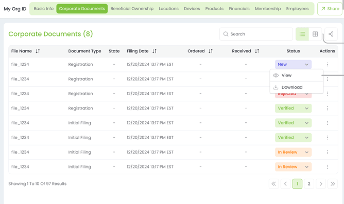Jump to last page of results
This screenshot has width=344, height=204.
(x=333, y=184)
